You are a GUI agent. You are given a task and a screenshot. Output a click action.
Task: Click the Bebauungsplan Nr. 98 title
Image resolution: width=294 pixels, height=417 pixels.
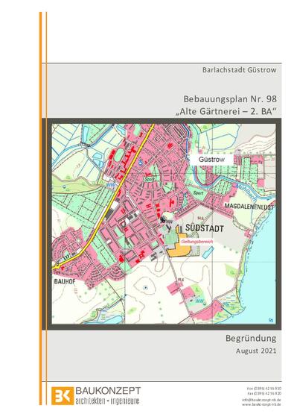pyautogui.click(x=230, y=99)
